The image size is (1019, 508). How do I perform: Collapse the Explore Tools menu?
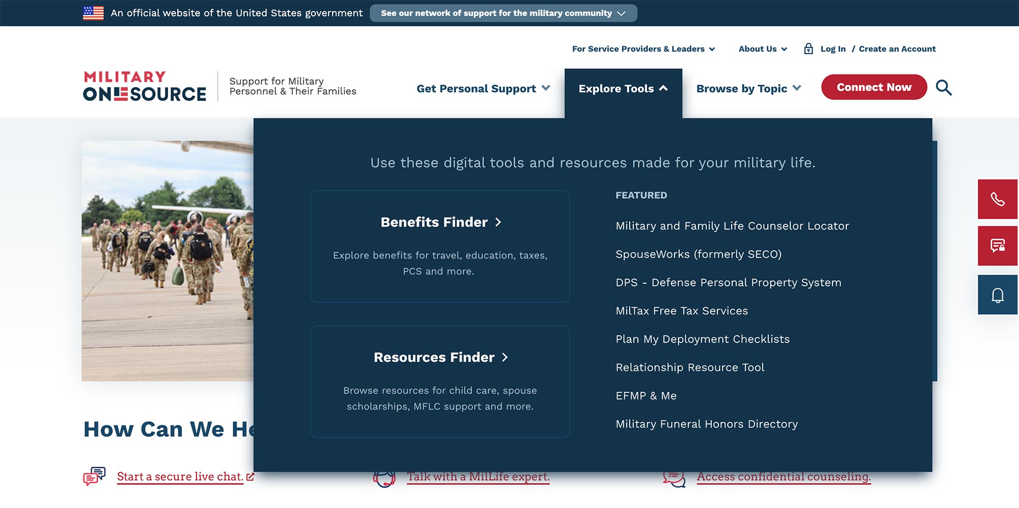(x=623, y=89)
